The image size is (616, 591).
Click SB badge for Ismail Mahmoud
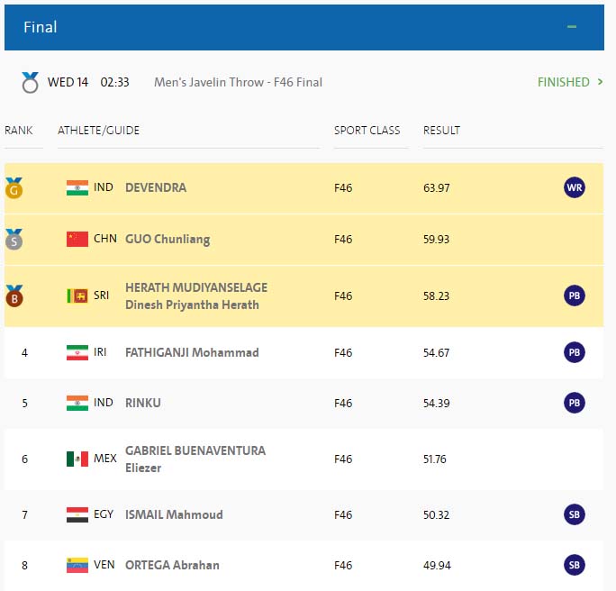[x=574, y=514]
